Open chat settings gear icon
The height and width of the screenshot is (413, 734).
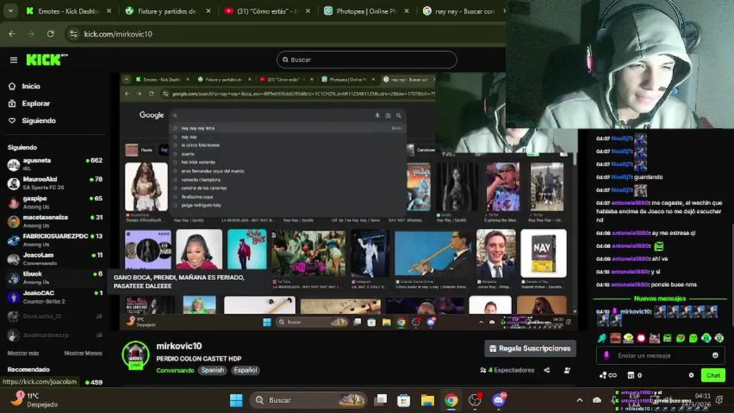pyautogui.click(x=691, y=375)
